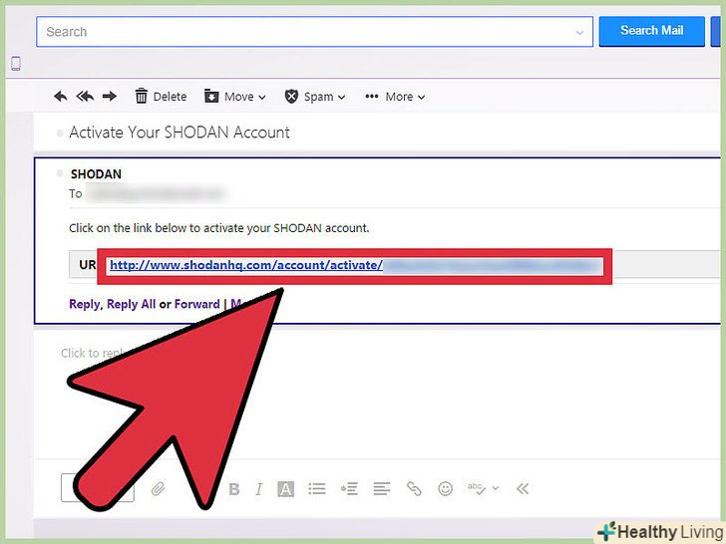Image resolution: width=726 pixels, height=544 pixels.
Task: Click the Reply arrow icon
Action: [60, 97]
